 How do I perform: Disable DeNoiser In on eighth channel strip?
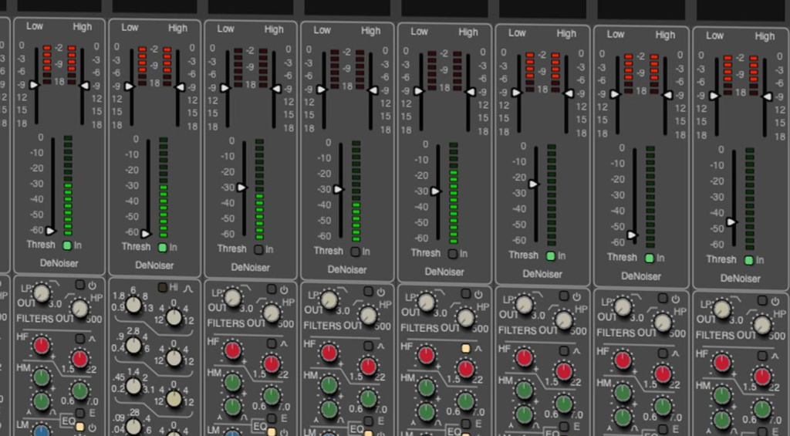click(x=749, y=260)
